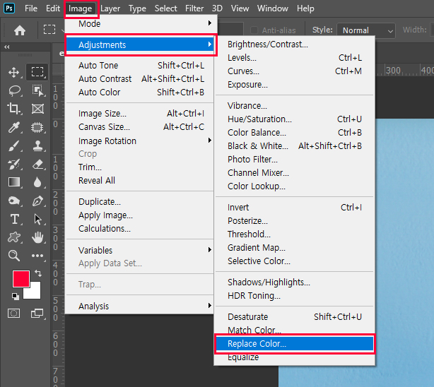
Task: Select the Blur tool
Action: pyautogui.click(x=37, y=183)
